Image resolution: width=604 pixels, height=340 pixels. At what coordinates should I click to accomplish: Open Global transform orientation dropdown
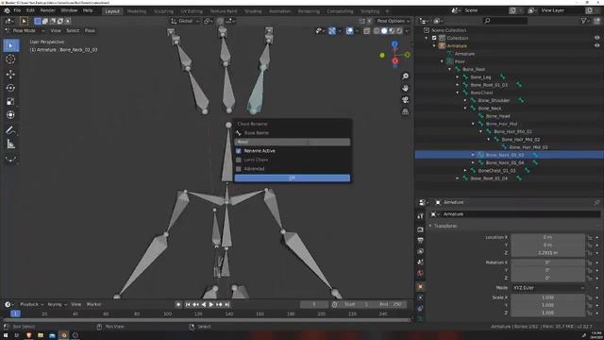(185, 21)
